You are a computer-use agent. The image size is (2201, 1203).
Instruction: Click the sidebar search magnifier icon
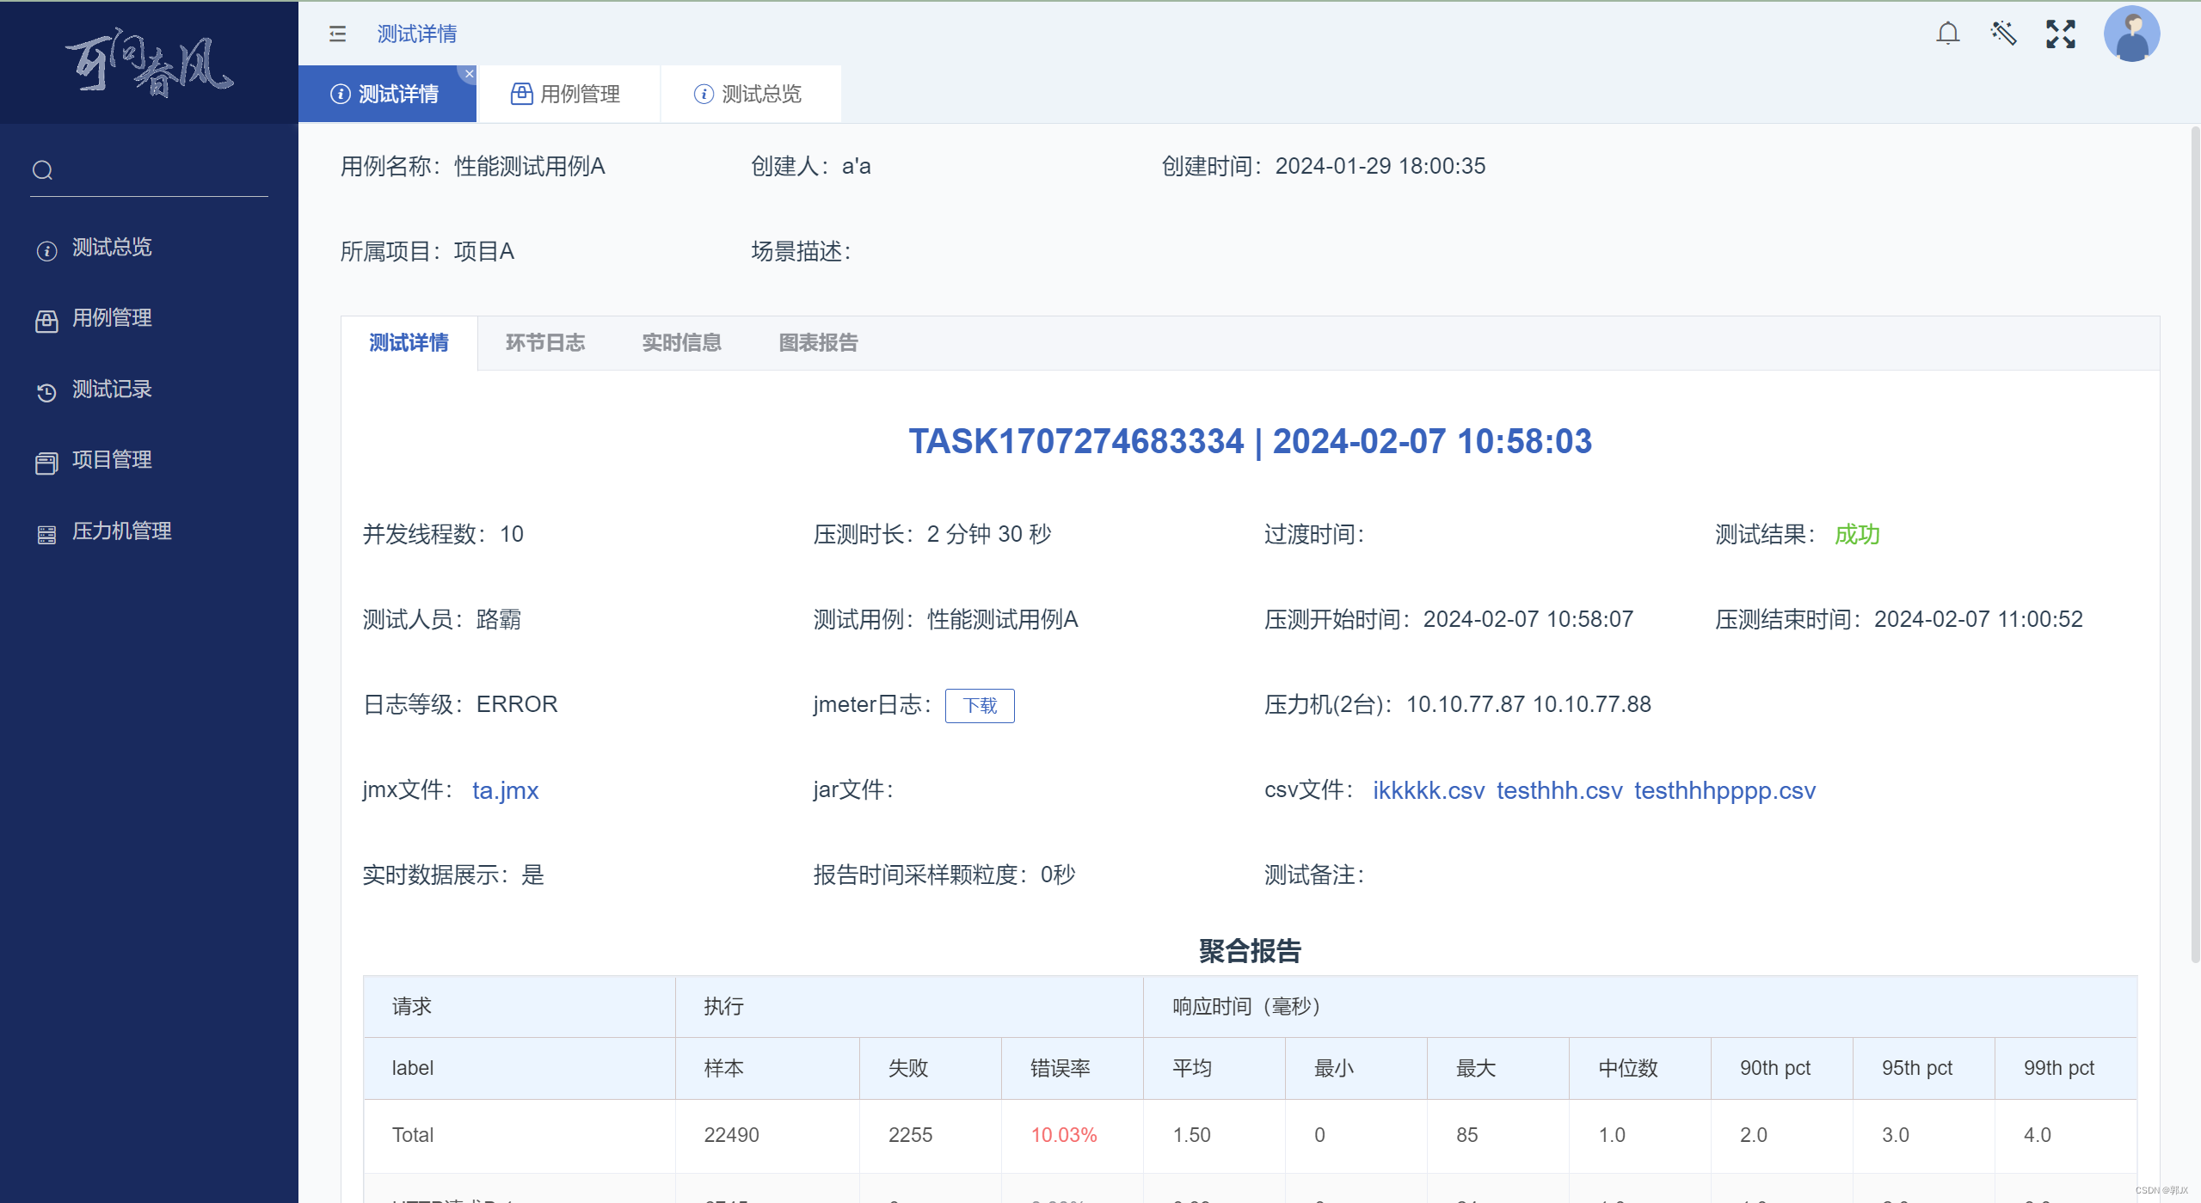pos(43,170)
